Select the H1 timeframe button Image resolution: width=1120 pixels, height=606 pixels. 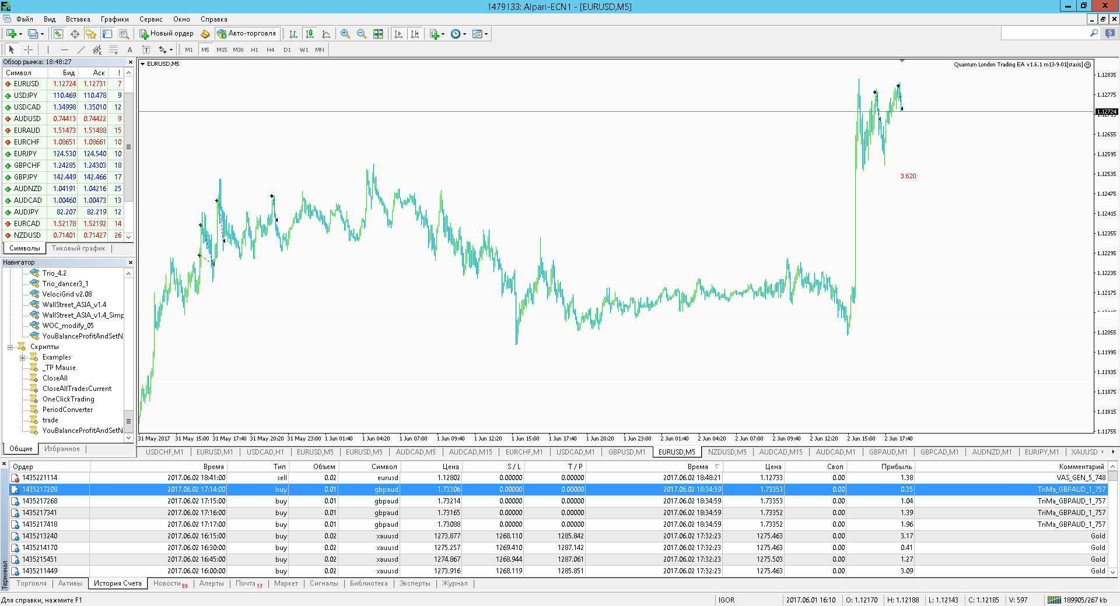(x=254, y=50)
